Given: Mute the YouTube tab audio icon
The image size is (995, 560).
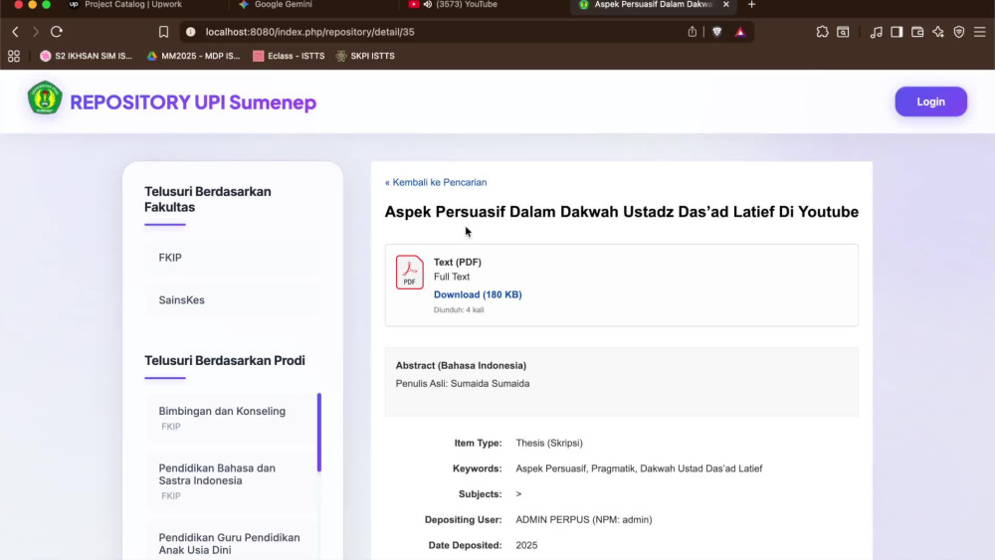Looking at the screenshot, I should click(x=428, y=4).
